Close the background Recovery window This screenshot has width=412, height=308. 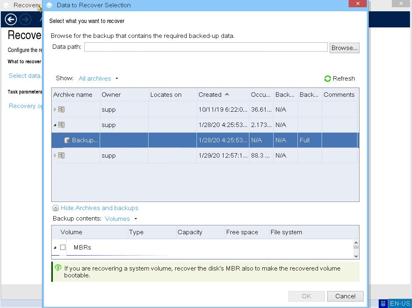401,3
